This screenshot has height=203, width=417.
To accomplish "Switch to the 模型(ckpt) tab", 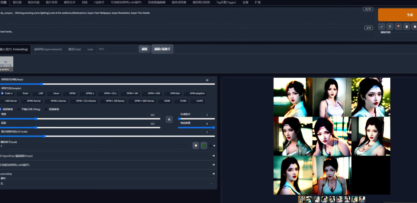I will pyautogui.click(x=75, y=49).
